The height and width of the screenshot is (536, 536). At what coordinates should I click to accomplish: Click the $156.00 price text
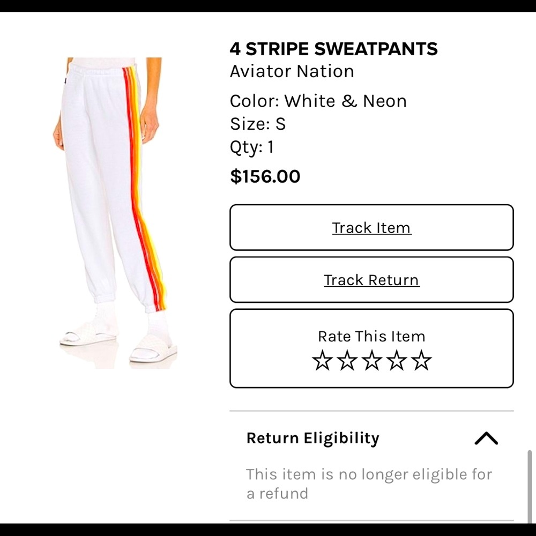[265, 176]
